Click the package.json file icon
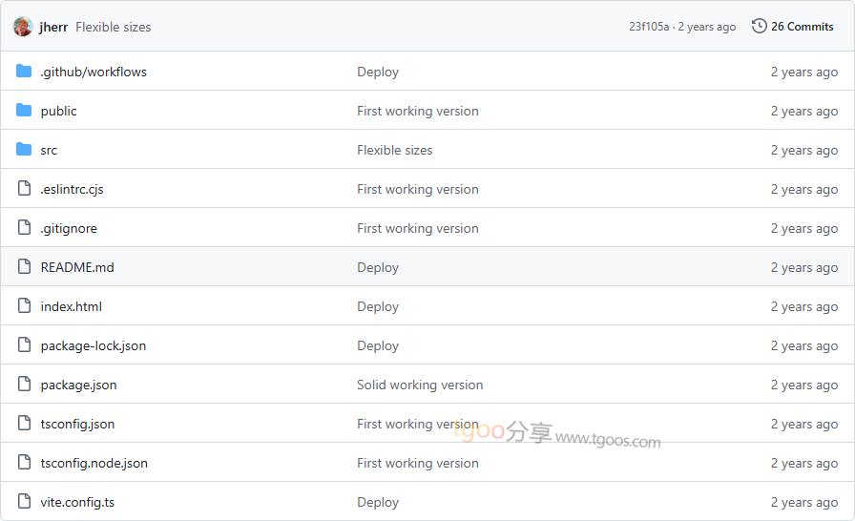Screen dimensions: 855x521 pyautogui.click(x=24, y=385)
